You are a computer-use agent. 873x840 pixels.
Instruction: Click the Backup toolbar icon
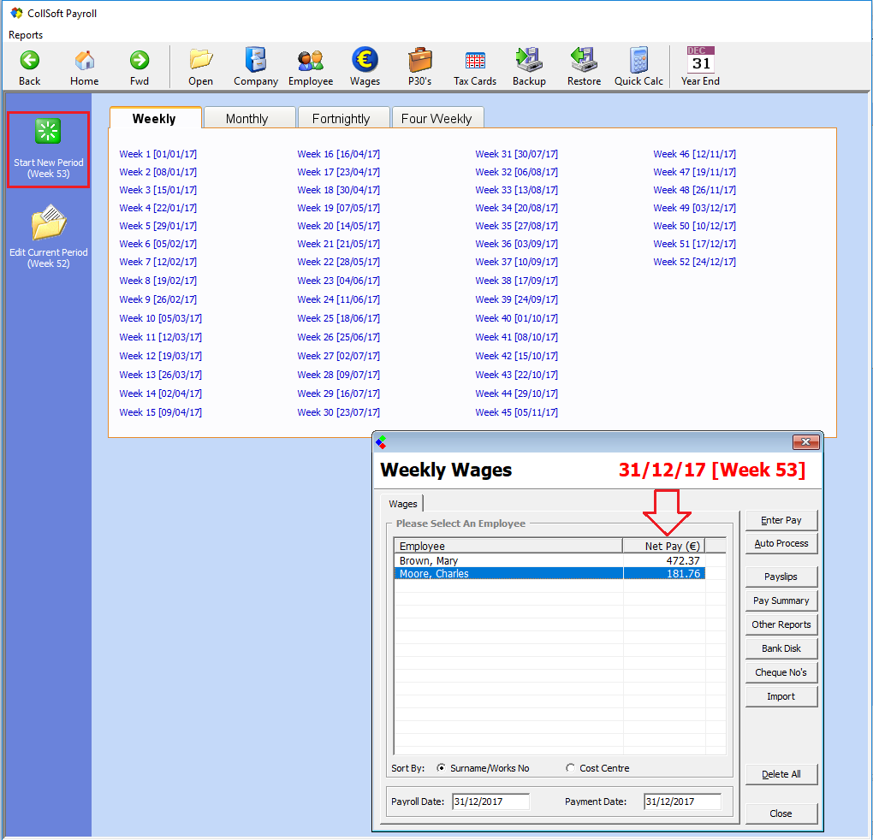pos(529,66)
